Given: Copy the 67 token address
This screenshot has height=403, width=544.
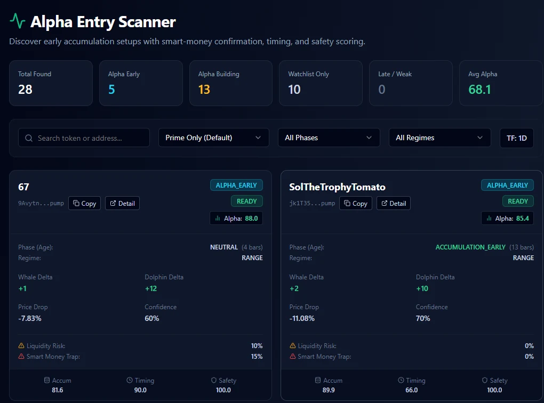Looking at the screenshot, I should 85,203.
